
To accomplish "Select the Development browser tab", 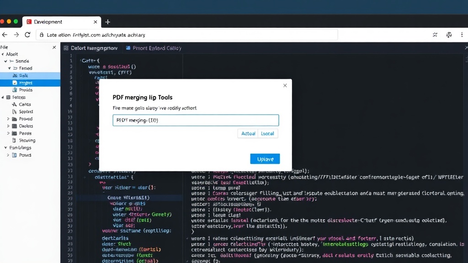I will tap(62, 22).
